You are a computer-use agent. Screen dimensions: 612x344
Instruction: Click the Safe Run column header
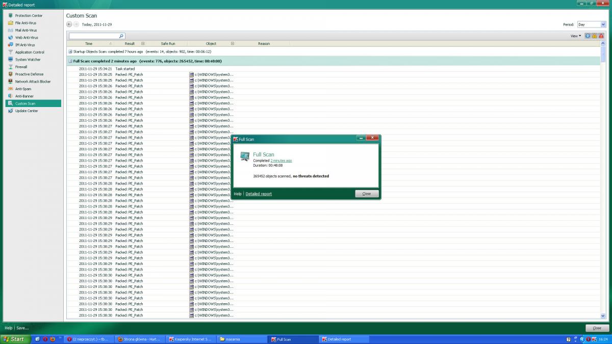click(168, 44)
